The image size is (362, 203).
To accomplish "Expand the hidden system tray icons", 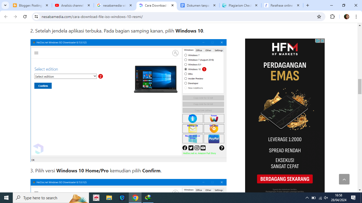I will coord(307,198).
